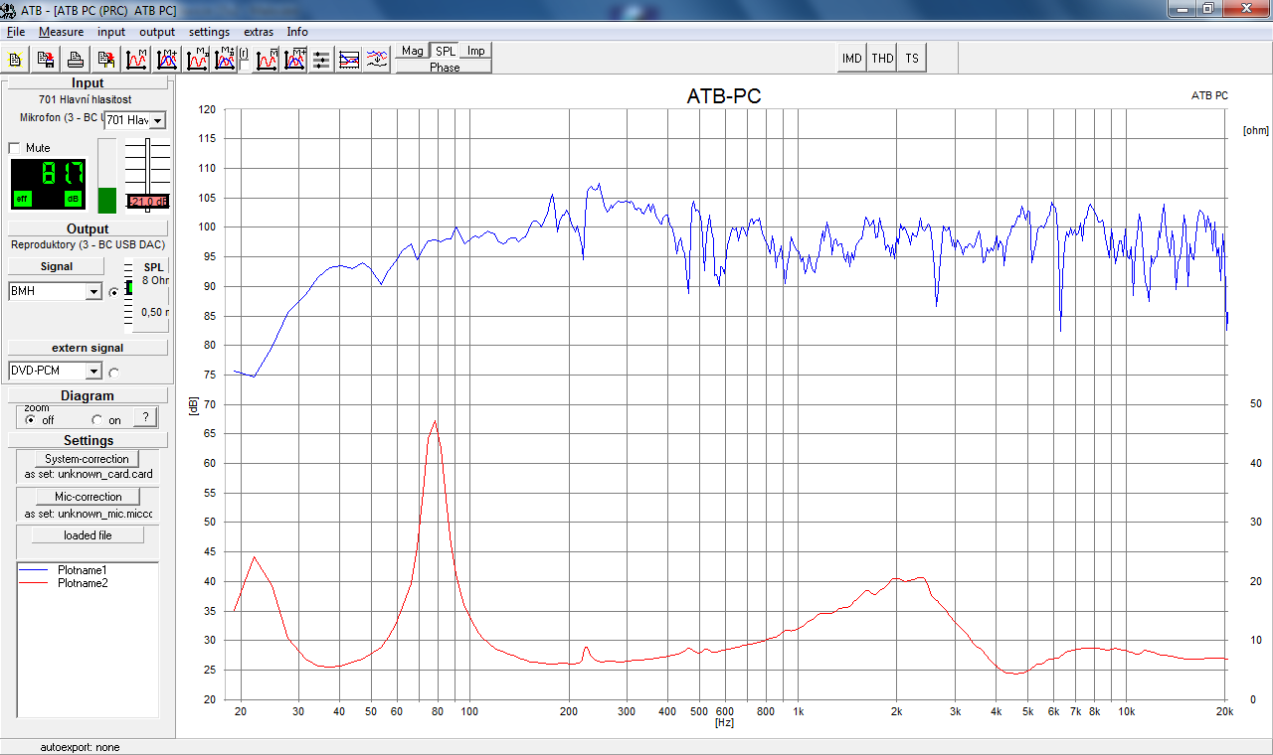Click the print icon in toolbar
The height and width of the screenshot is (755, 1273).
point(76,60)
